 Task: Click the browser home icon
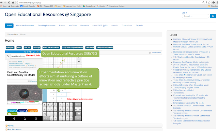(x=13, y=2)
